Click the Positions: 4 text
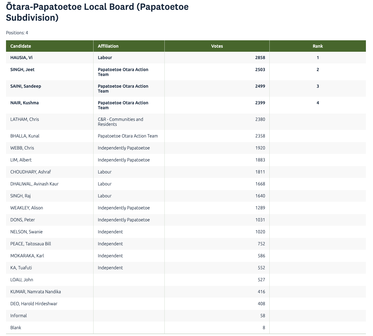 17,33
